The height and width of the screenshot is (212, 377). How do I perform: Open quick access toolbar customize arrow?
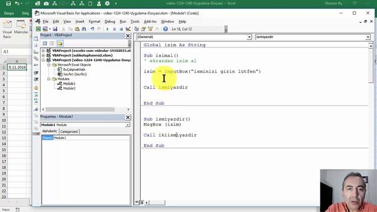[x=116, y=4]
